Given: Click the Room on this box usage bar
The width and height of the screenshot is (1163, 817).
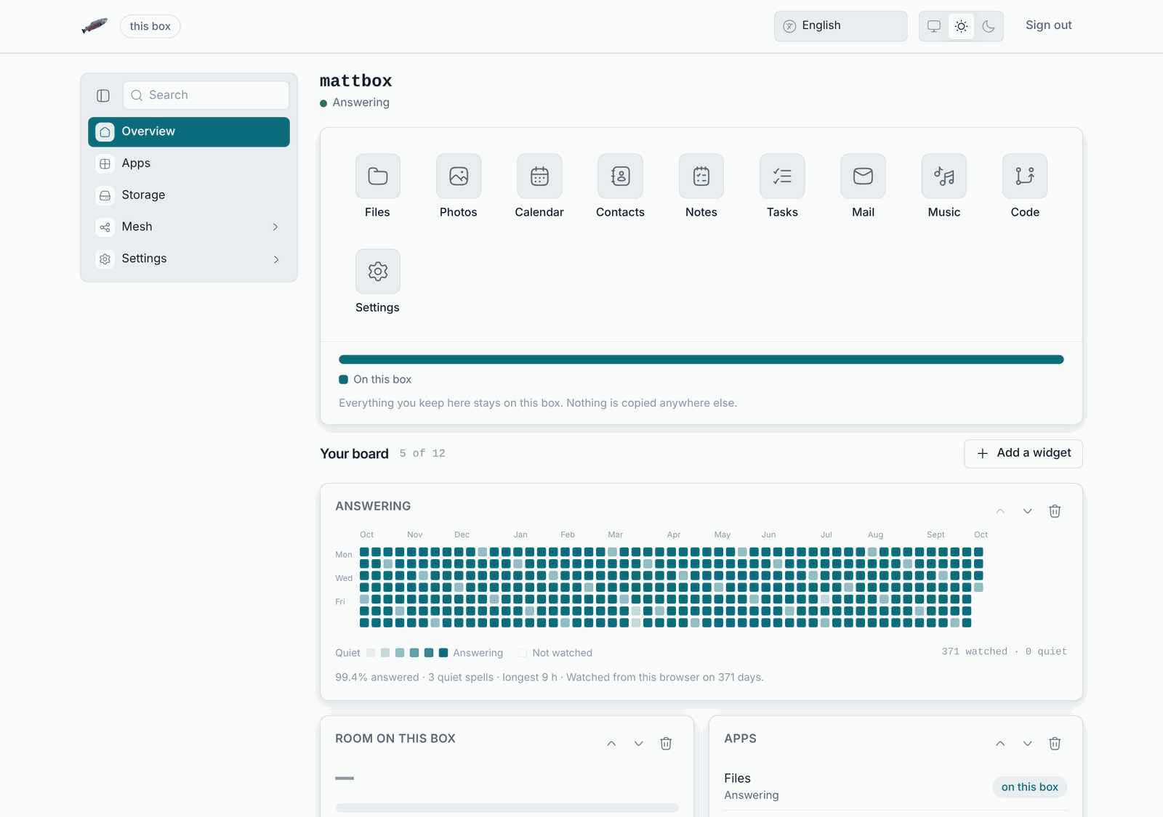Looking at the screenshot, I should pyautogui.click(x=507, y=808).
